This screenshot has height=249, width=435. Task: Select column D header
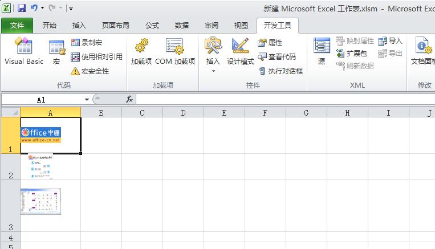[183, 113]
